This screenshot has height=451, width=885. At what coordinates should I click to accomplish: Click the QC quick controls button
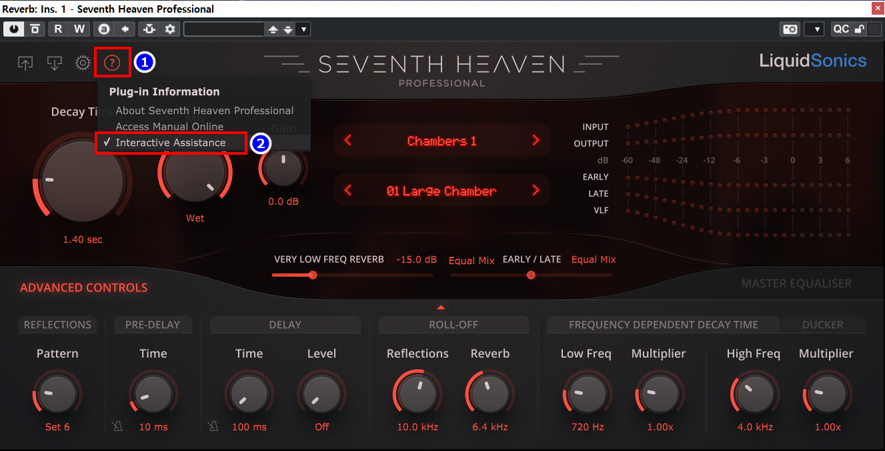tap(841, 29)
